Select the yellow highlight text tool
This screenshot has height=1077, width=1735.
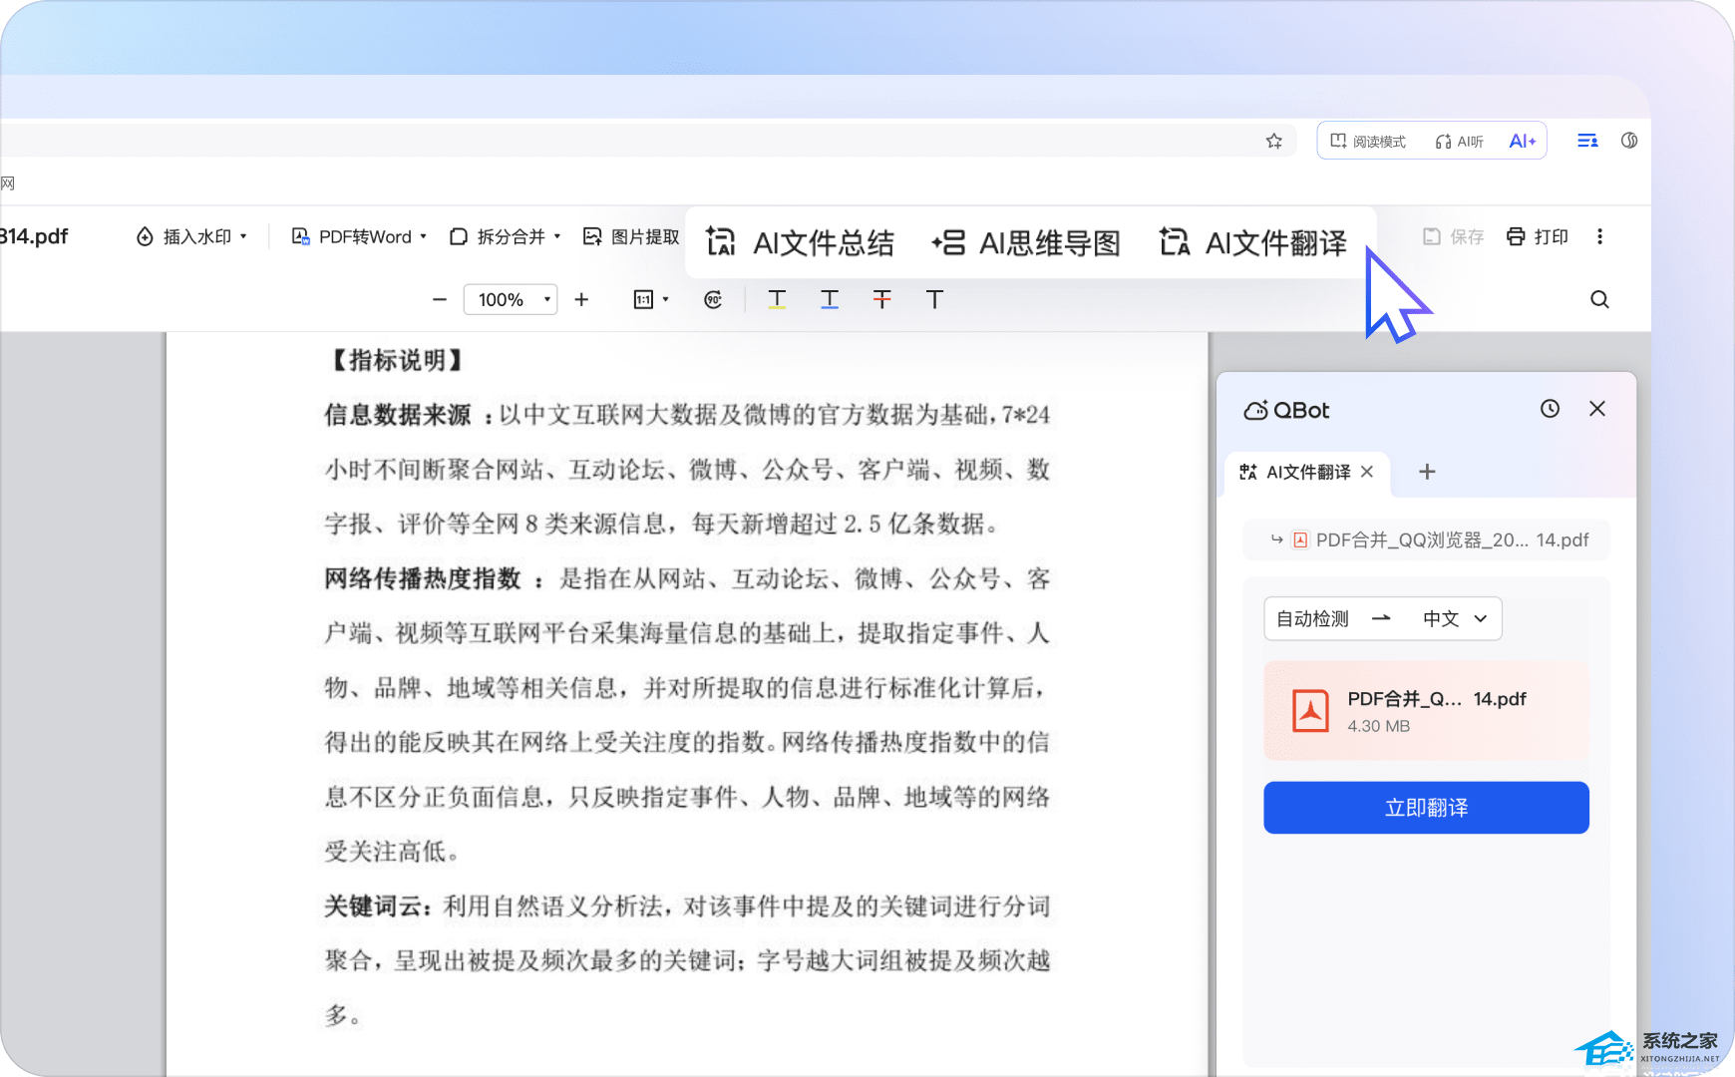point(777,299)
